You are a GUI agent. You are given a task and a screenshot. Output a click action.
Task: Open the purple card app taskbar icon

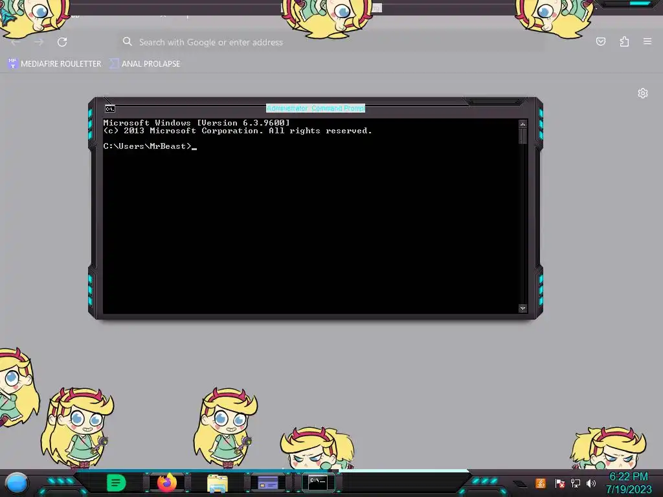pyautogui.click(x=268, y=483)
